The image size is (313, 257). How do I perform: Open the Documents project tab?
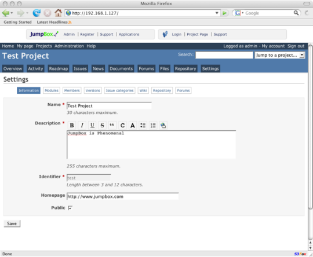pos(121,69)
